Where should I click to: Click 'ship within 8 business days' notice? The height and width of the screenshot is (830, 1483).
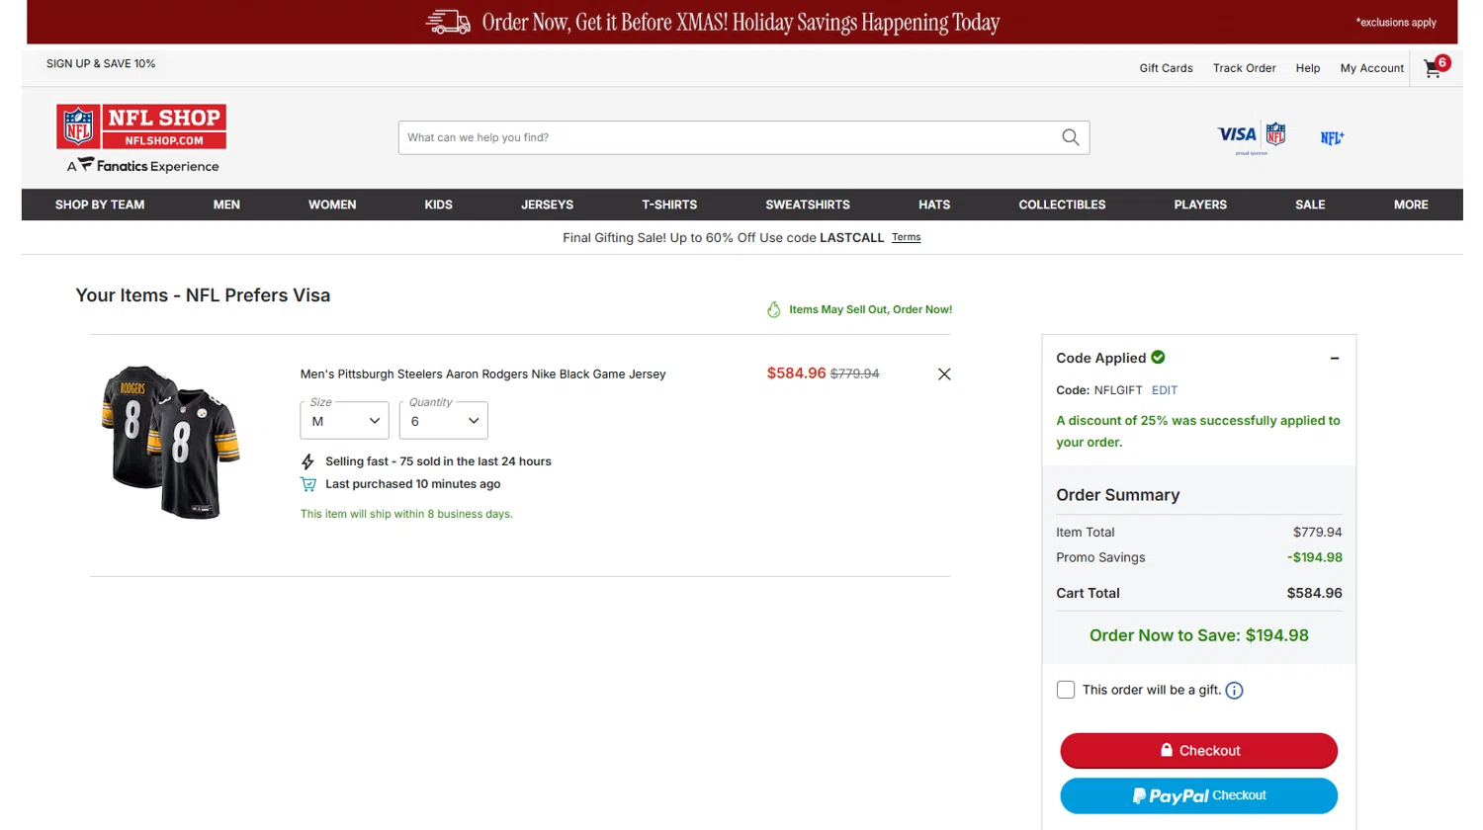(x=406, y=514)
